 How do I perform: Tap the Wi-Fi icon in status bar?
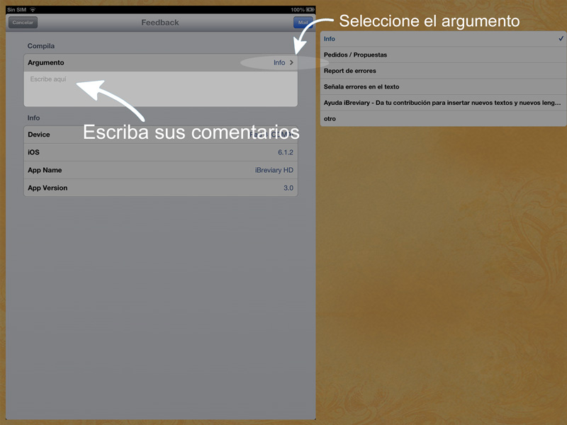[33, 9]
